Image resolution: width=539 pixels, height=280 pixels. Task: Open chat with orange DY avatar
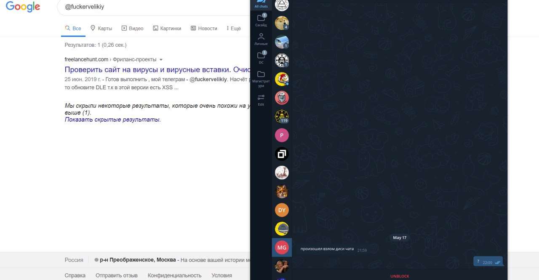(x=282, y=210)
